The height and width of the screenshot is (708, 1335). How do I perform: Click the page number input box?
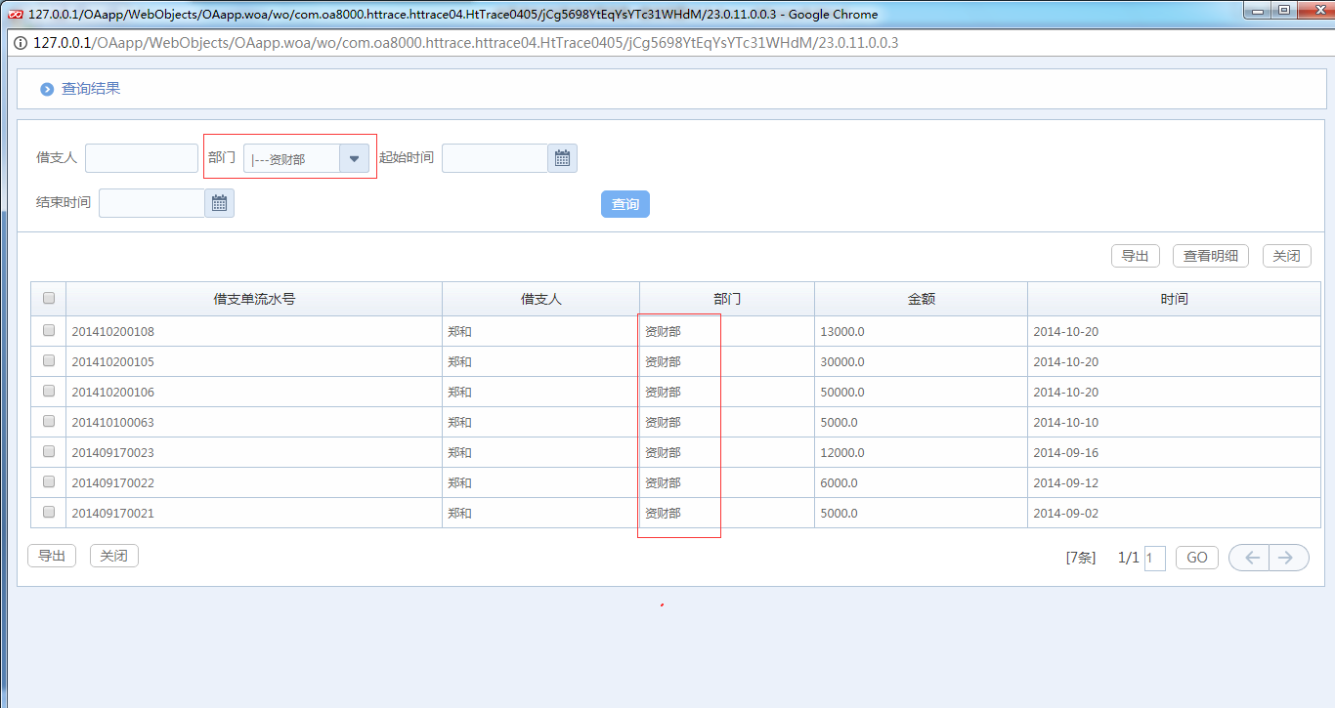[x=1154, y=559]
